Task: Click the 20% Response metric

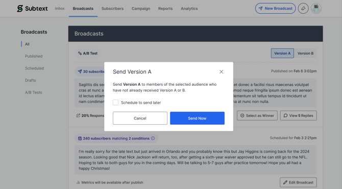Action: [x=90, y=115]
